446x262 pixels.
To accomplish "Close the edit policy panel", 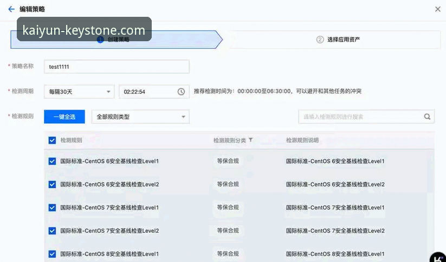I will point(437,9).
